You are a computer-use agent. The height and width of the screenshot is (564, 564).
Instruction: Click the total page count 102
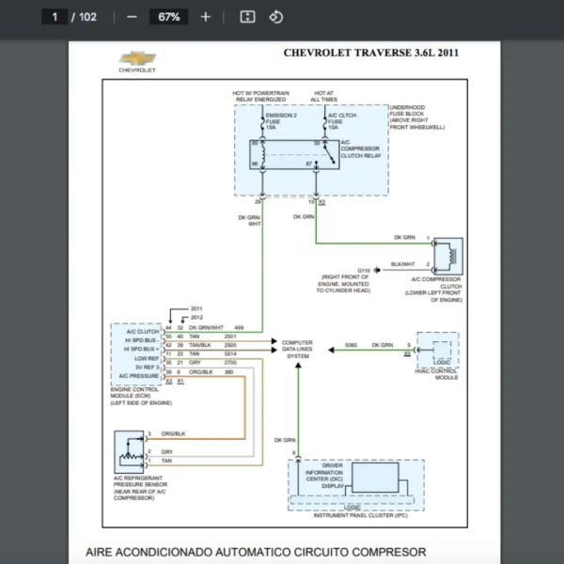tap(88, 17)
